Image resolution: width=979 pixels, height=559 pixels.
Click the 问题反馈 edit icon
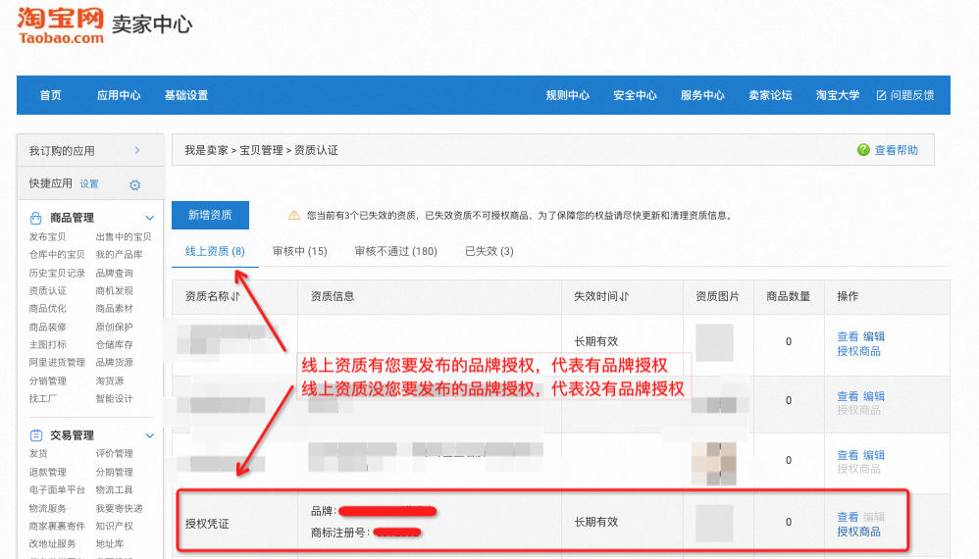[882, 95]
